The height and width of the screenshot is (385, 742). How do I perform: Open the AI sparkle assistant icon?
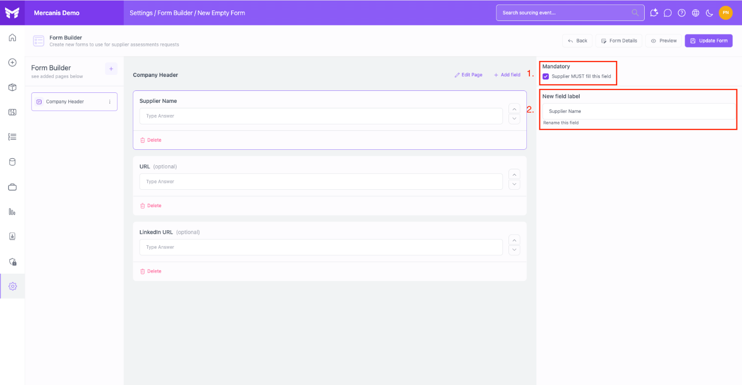pyautogui.click(x=654, y=12)
